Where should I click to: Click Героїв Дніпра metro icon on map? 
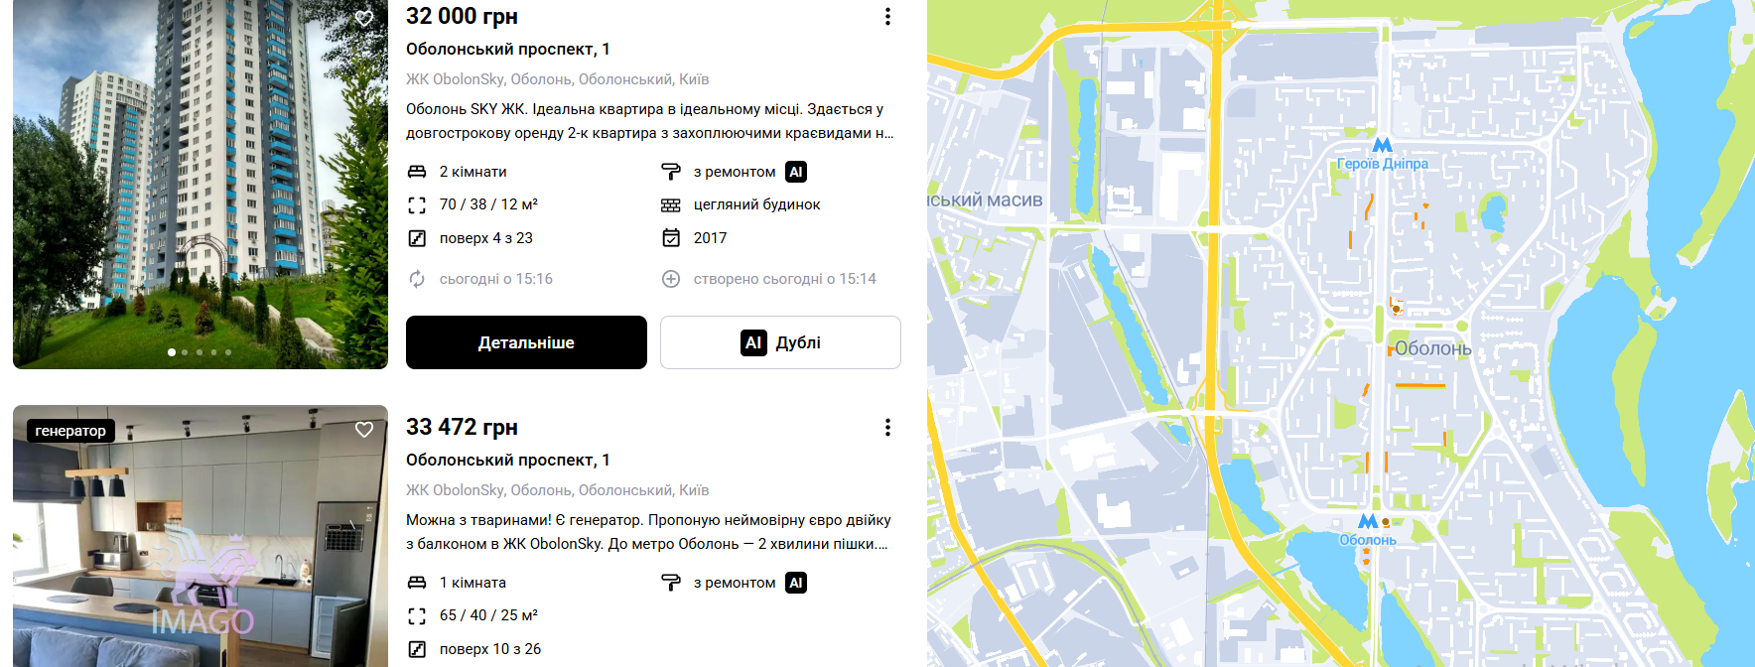(1382, 146)
